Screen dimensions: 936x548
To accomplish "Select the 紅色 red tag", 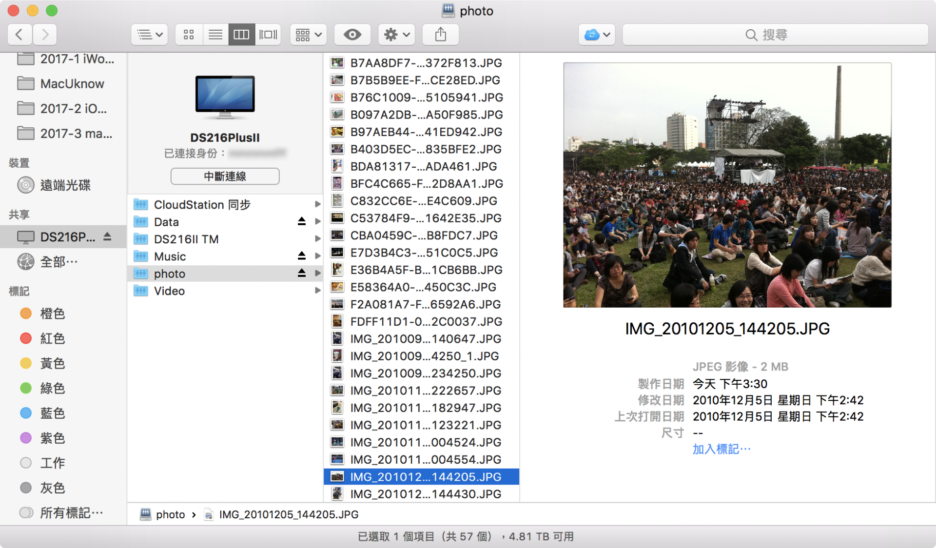I will 52,338.
